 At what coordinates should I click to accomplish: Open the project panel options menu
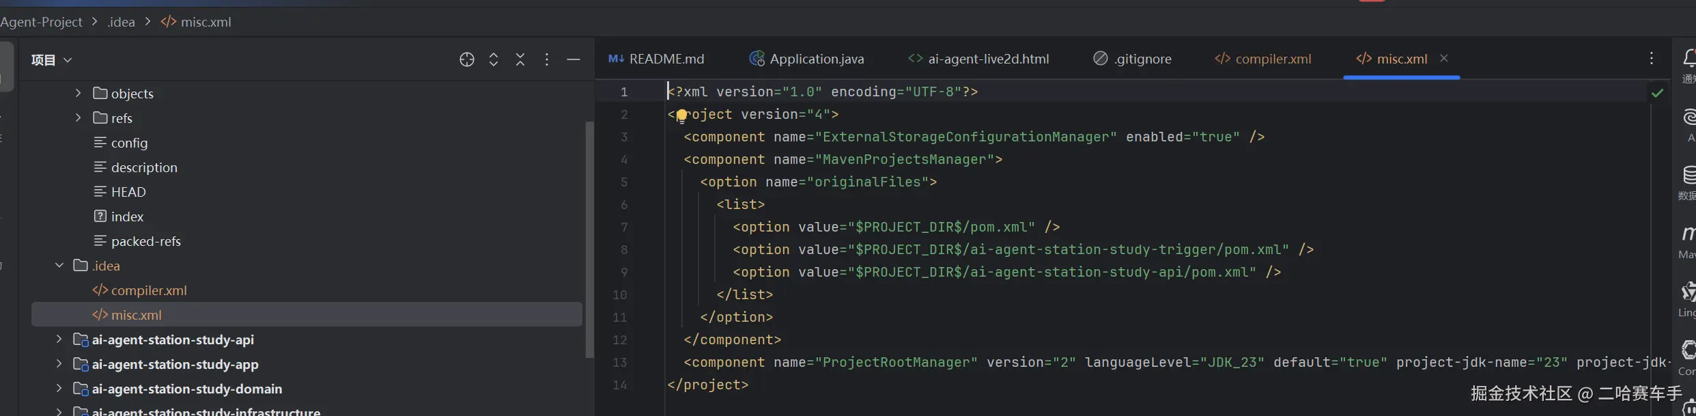point(547,60)
